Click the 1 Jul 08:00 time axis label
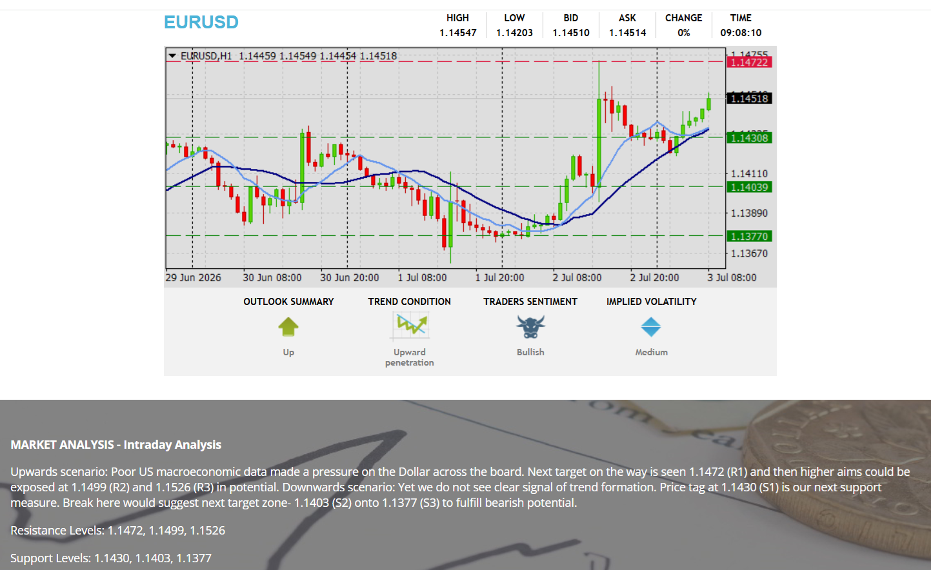Image resolution: width=931 pixels, height=570 pixels. click(x=422, y=278)
